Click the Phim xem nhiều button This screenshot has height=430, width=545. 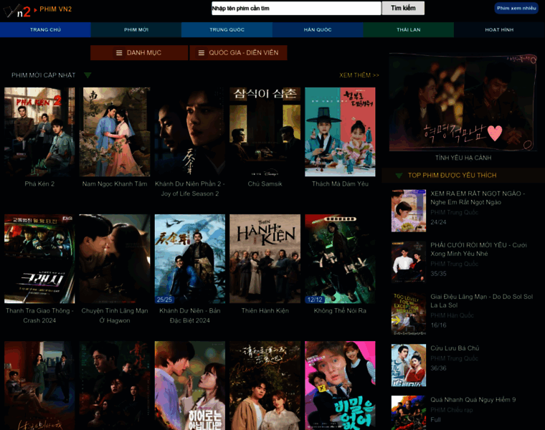coord(516,9)
